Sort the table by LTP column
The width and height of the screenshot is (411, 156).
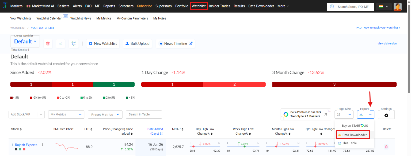click(91, 129)
